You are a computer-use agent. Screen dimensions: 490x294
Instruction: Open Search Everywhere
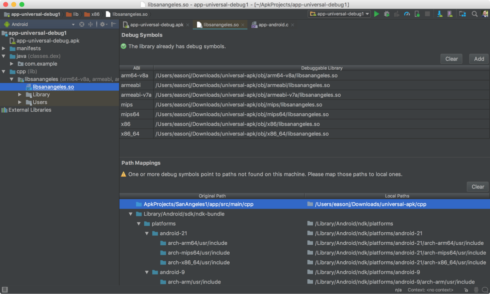click(475, 14)
